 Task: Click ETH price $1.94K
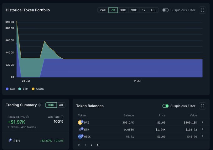(x=160, y=130)
